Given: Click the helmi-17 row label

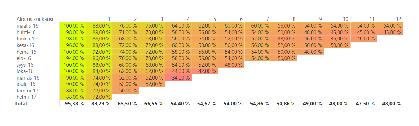Looking at the screenshot, I should (27, 97).
